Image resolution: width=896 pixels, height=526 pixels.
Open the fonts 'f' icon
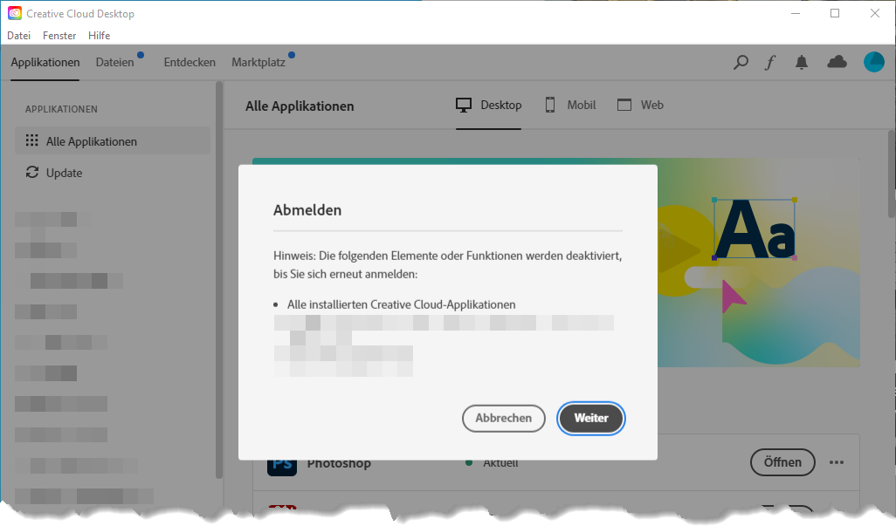[x=769, y=62]
